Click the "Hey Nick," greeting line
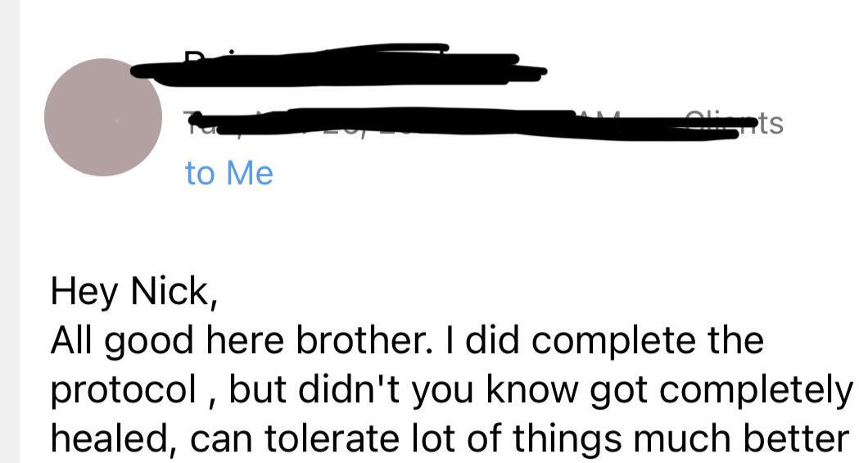 coord(133,293)
